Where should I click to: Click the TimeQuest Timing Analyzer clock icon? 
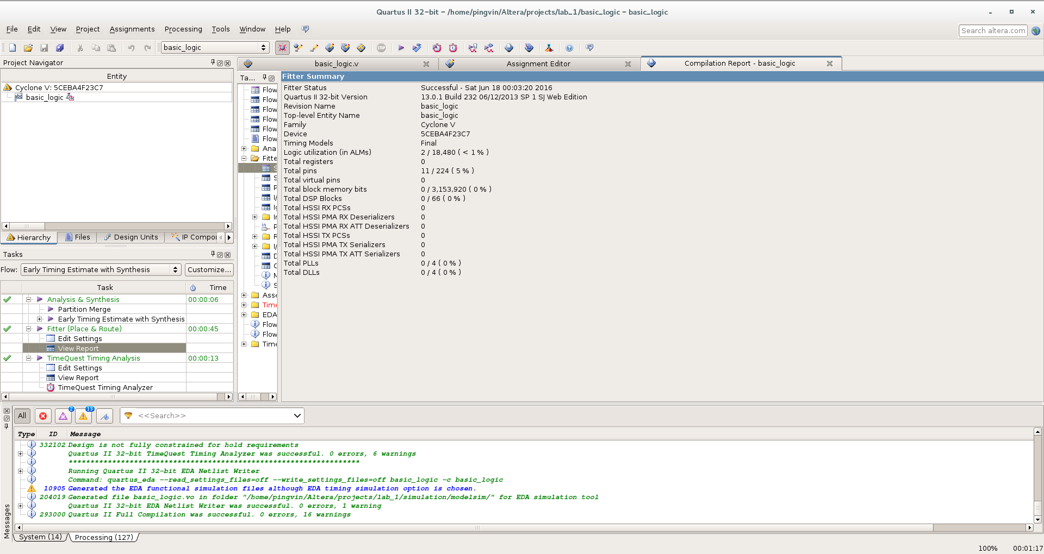click(51, 387)
